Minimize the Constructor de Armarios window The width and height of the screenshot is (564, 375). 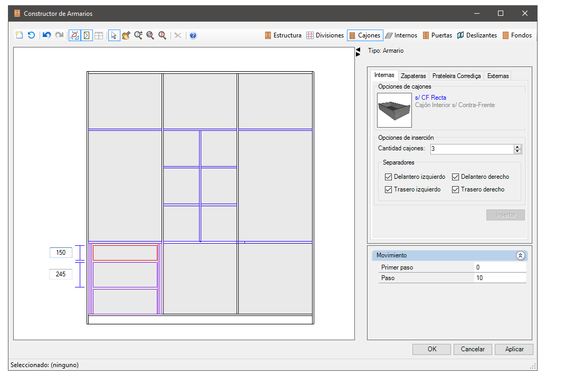pos(477,13)
